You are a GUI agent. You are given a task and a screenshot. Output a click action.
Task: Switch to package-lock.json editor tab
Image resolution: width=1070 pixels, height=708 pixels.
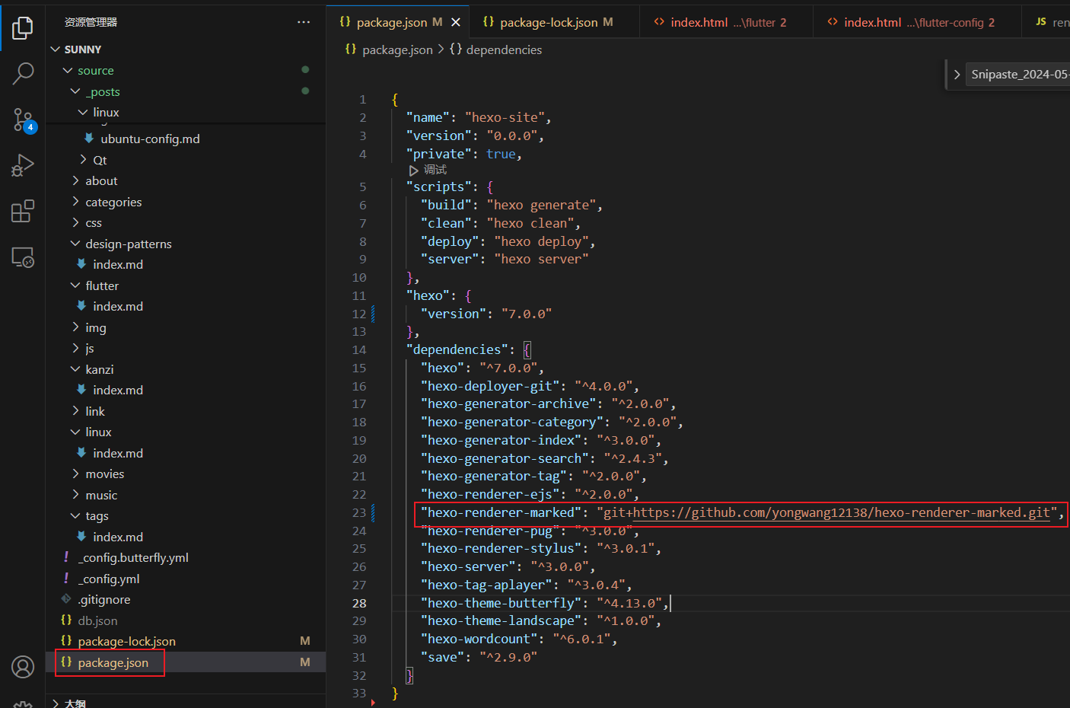(x=548, y=22)
